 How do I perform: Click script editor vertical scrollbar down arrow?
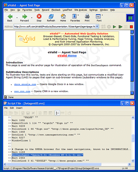(x=133, y=161)
